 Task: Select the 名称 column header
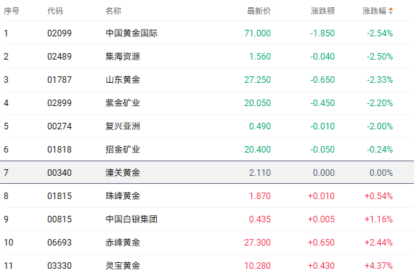[113, 11]
